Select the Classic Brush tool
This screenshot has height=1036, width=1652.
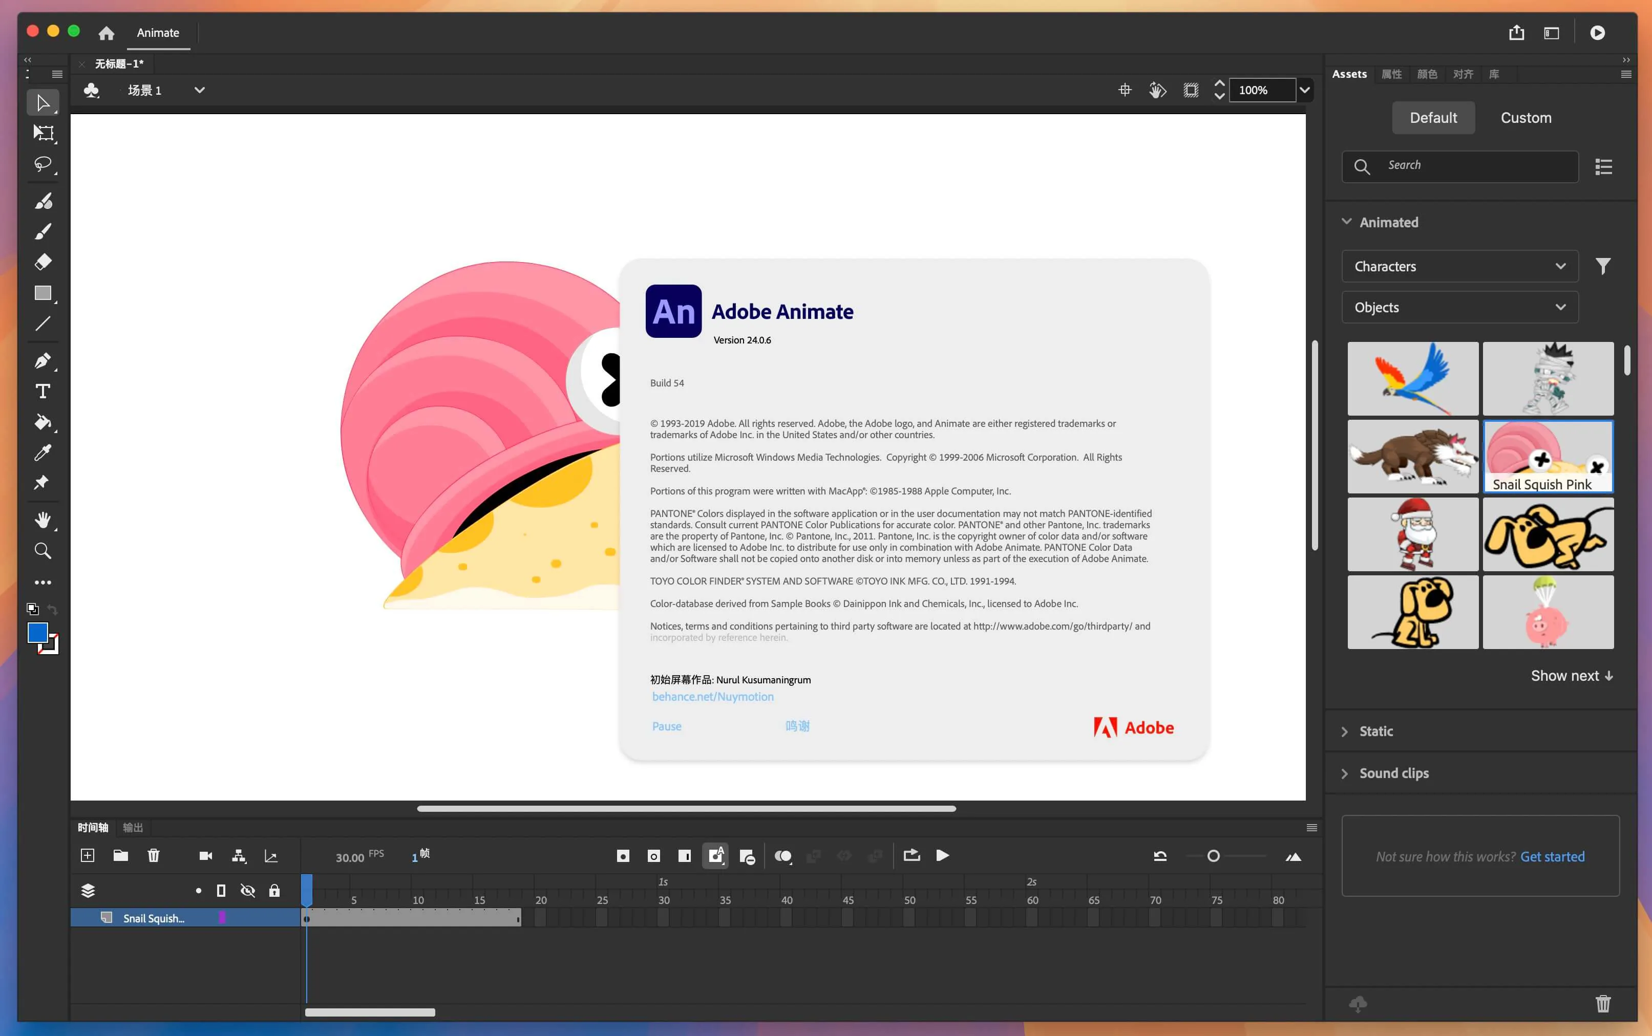coord(43,231)
